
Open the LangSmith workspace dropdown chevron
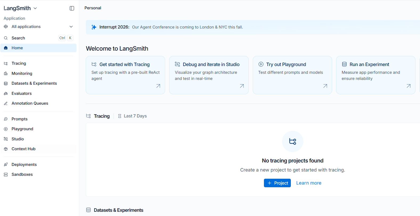(x=35, y=8)
